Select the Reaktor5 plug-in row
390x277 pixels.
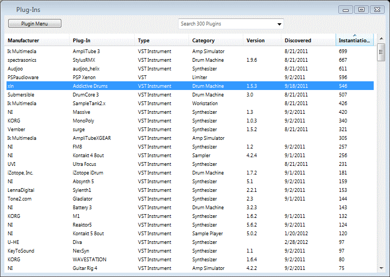coord(190,225)
